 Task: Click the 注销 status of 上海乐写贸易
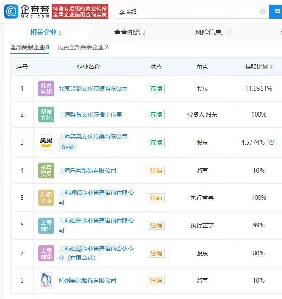click(x=156, y=171)
